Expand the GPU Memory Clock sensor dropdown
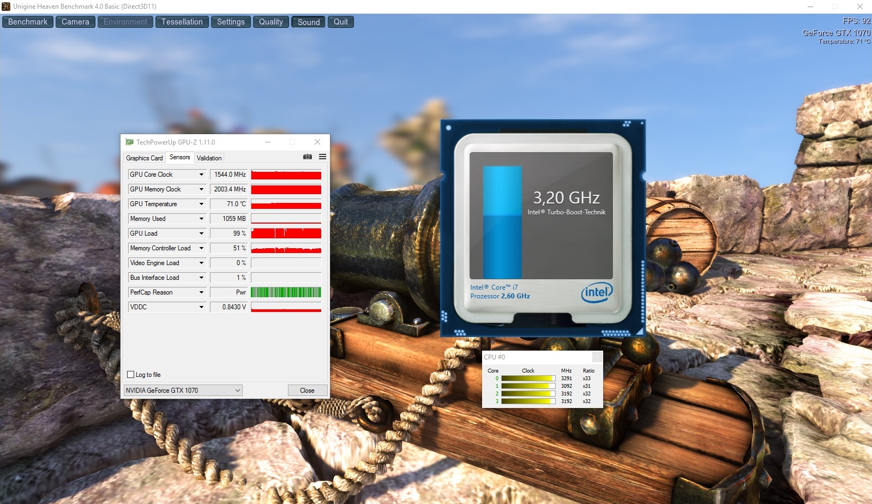 click(x=201, y=189)
